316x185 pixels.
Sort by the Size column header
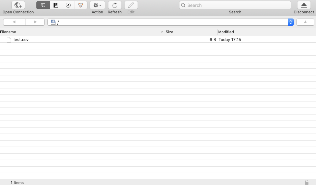190,32
